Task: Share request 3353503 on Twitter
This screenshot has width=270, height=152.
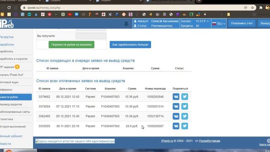Action: (x=185, y=126)
